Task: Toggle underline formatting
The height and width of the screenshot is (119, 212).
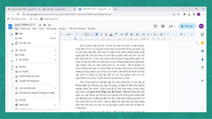Action: [x=106, y=35]
